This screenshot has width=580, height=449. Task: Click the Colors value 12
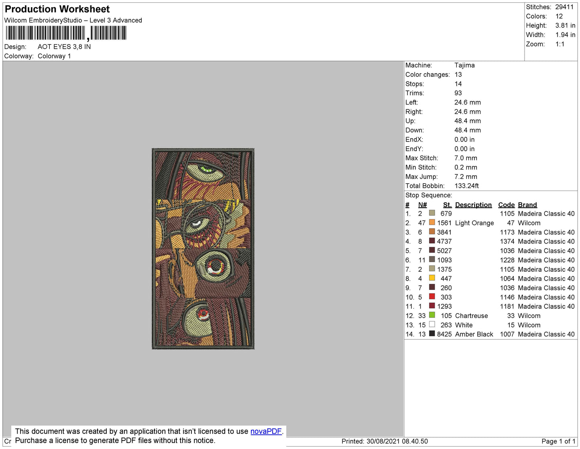(559, 16)
